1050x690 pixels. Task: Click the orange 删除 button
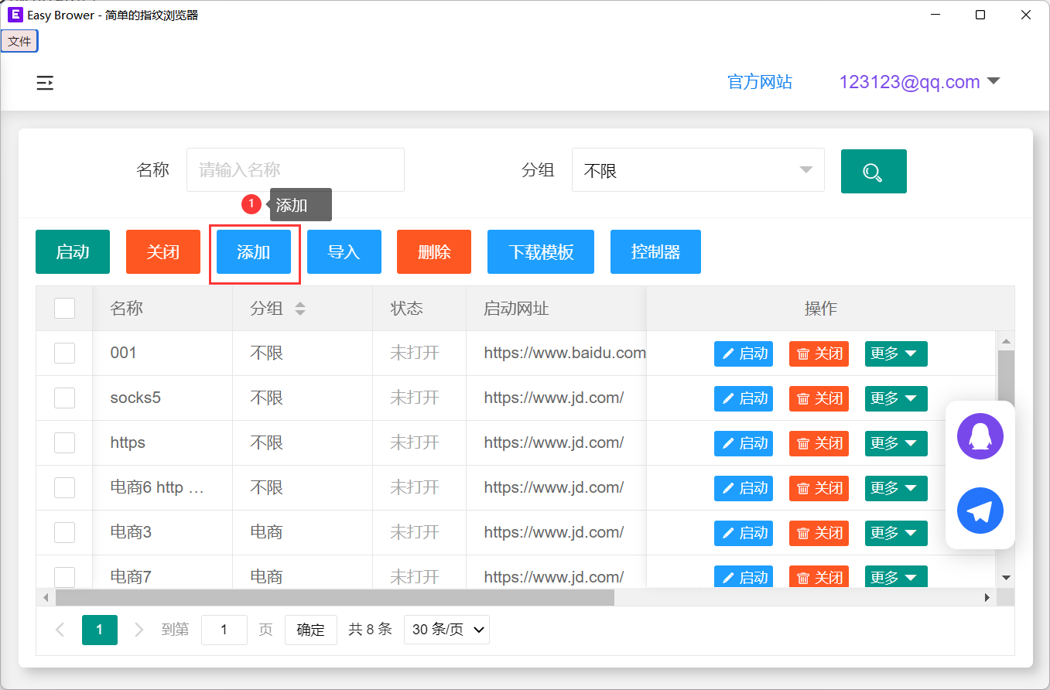point(434,251)
